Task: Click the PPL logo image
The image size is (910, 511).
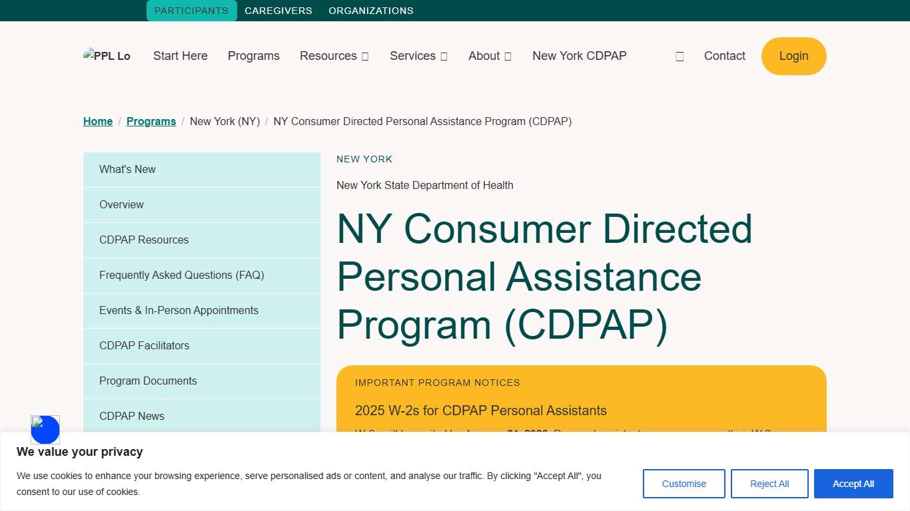Action: click(107, 56)
